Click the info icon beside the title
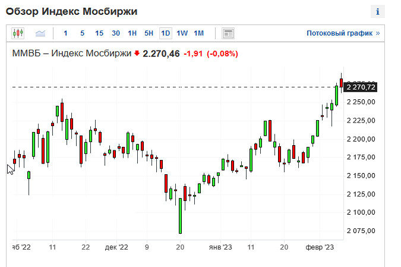The image size is (401, 267). 378,11
